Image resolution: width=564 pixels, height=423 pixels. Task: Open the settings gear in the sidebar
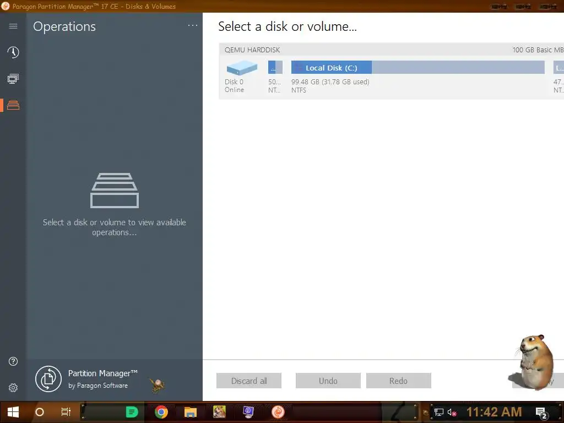click(13, 388)
